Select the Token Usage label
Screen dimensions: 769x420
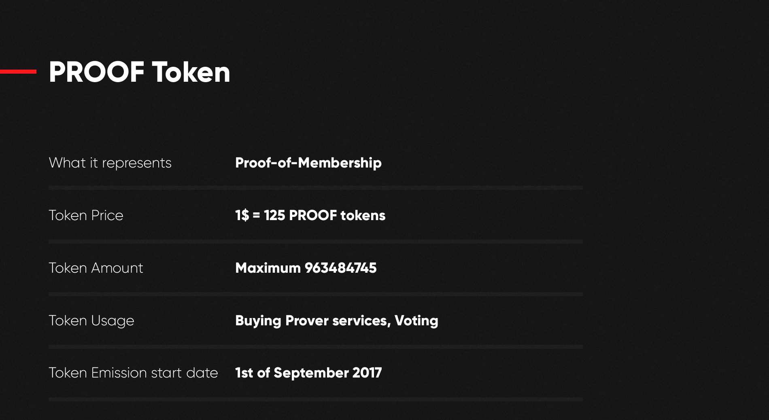(x=91, y=320)
